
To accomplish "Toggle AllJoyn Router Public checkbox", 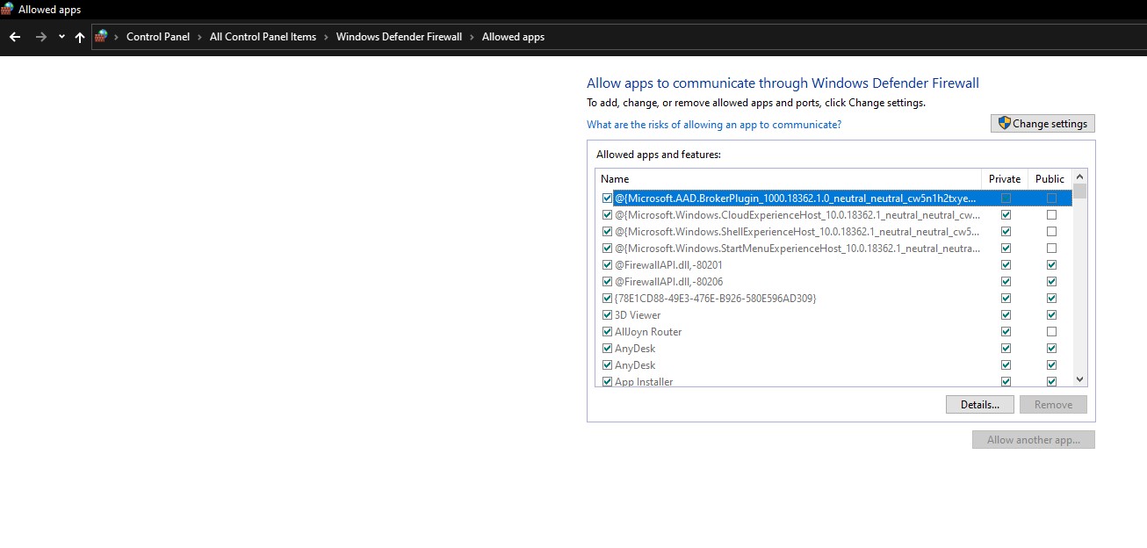I will pyautogui.click(x=1051, y=332).
